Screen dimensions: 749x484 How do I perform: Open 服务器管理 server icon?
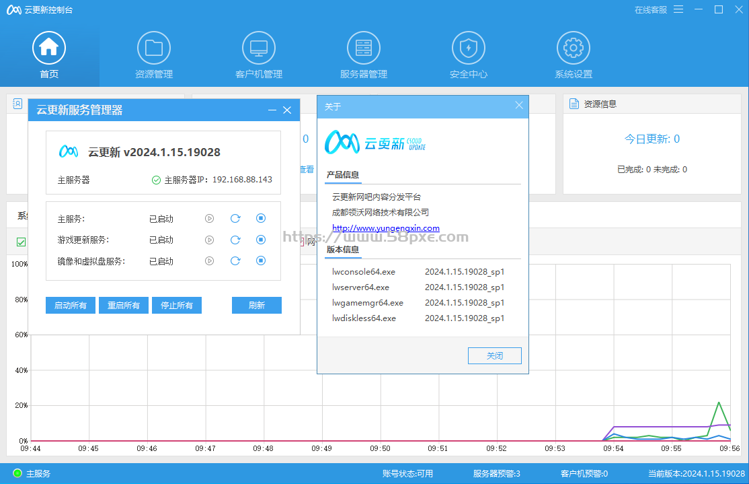364,48
